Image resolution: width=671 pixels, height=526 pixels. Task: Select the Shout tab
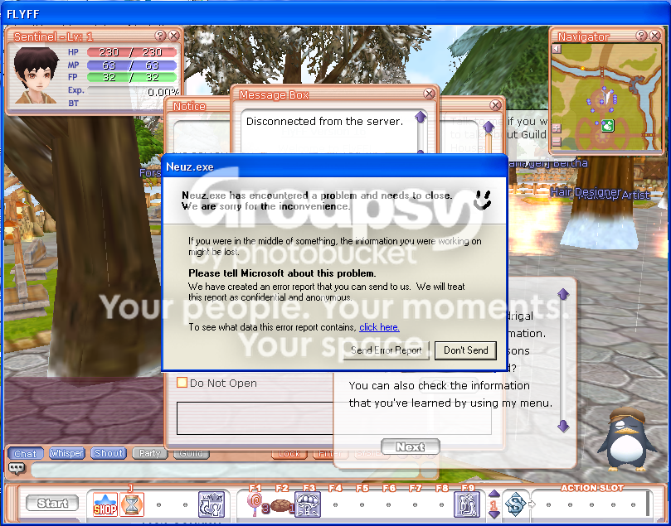[109, 453]
